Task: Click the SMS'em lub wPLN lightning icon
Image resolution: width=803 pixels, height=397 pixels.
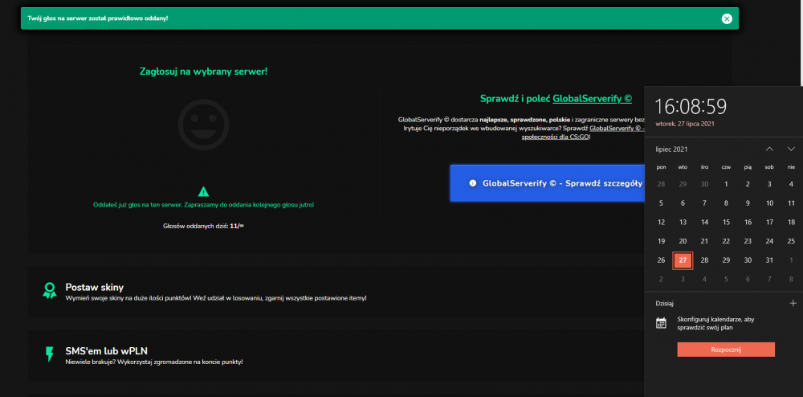Action: [50, 354]
